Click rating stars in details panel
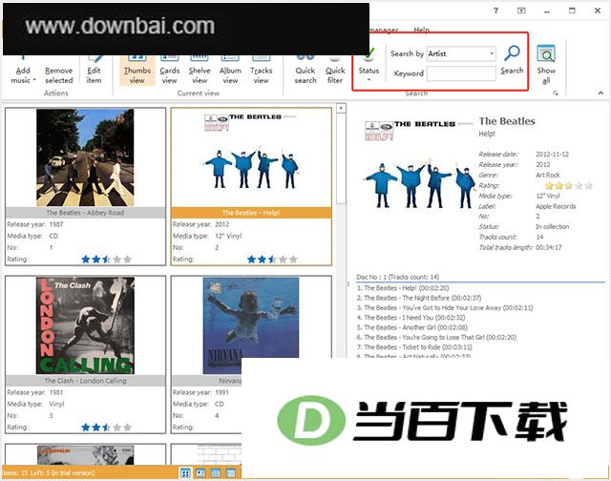The height and width of the screenshot is (481, 611). click(569, 186)
